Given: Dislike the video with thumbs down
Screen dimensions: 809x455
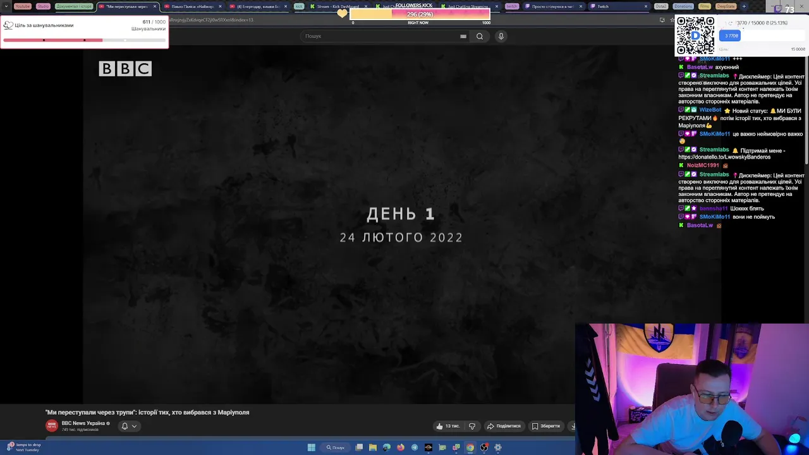Looking at the screenshot, I should point(472,426).
